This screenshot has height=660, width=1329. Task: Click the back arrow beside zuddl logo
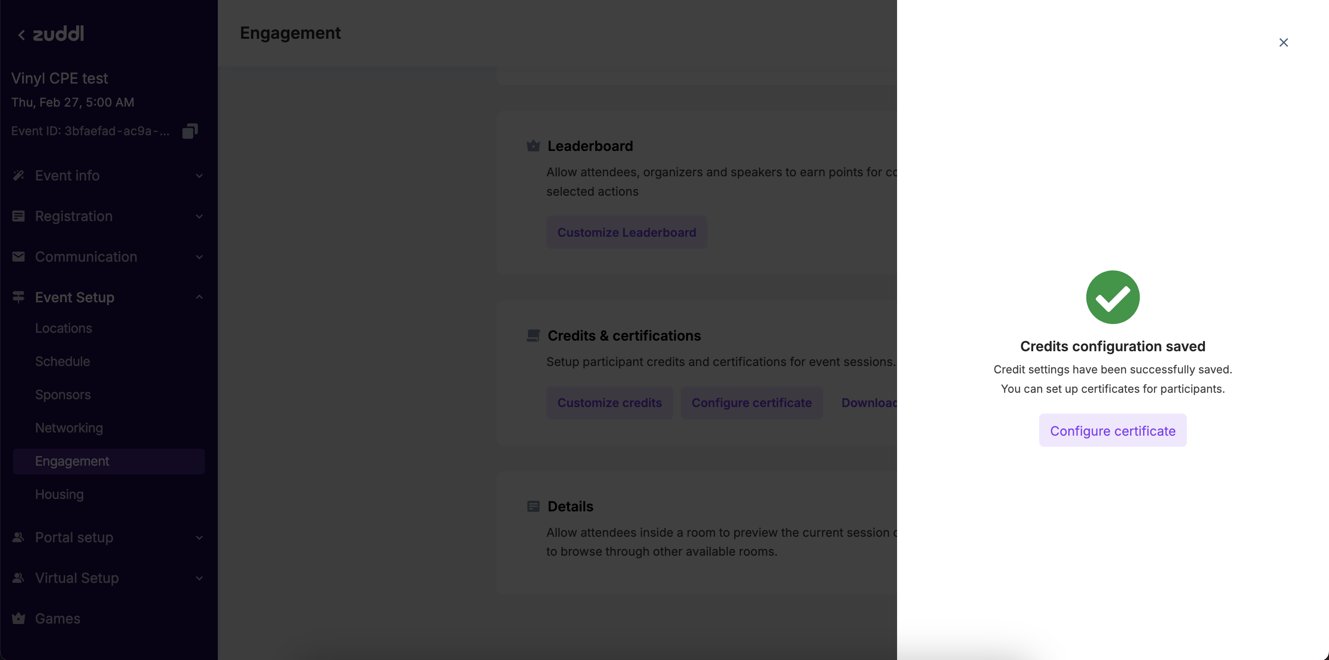pyautogui.click(x=21, y=35)
